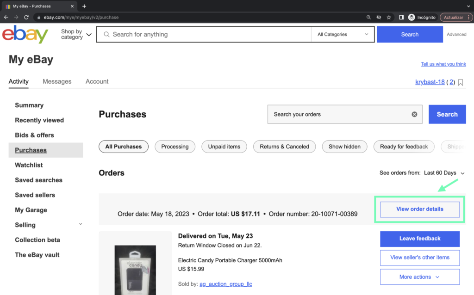
Task: Click the eBay logo
Action: [25, 34]
